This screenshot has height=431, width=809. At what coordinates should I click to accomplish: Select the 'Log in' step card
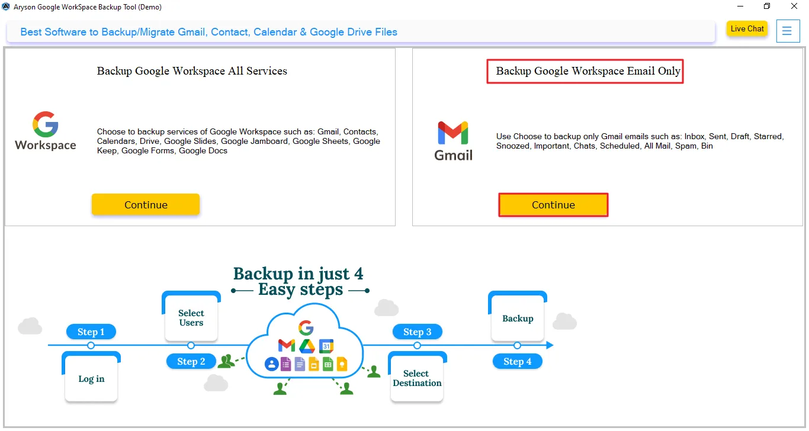[91, 378]
